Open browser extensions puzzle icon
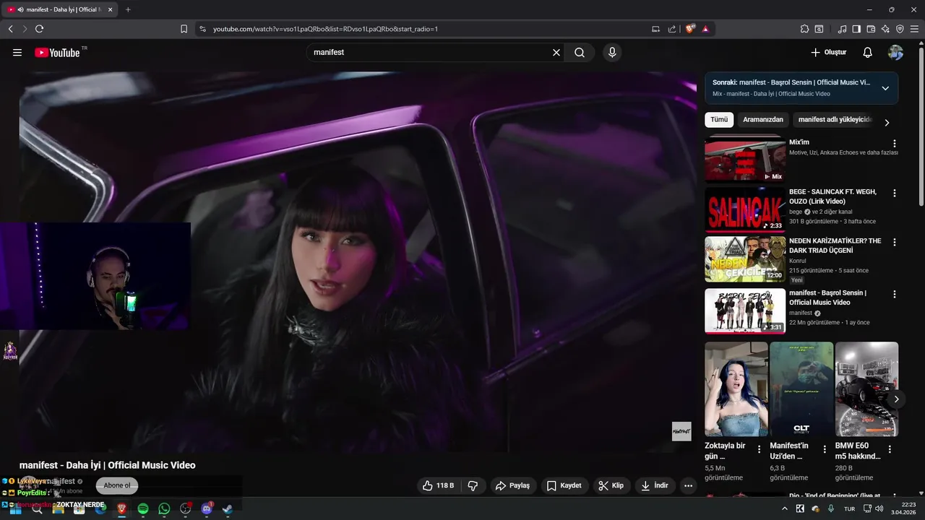This screenshot has width=925, height=520. coord(804,29)
